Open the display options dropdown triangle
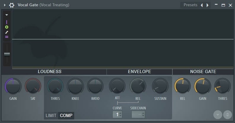The image size is (235, 123). 7,15
